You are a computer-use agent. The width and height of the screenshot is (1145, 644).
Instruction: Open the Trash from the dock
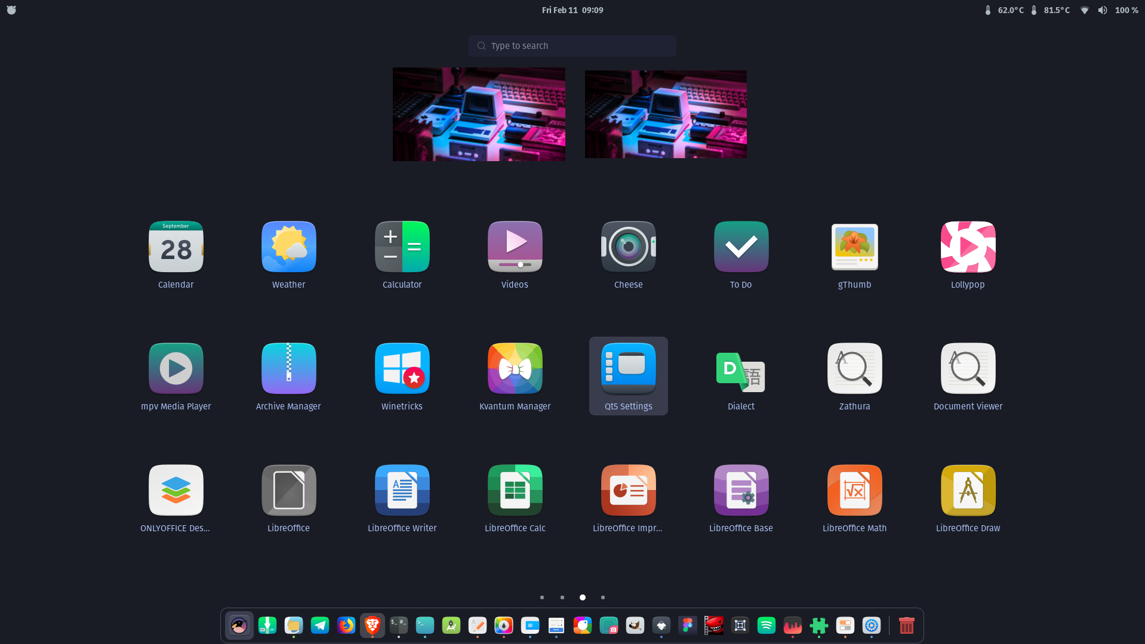pyautogui.click(x=907, y=625)
